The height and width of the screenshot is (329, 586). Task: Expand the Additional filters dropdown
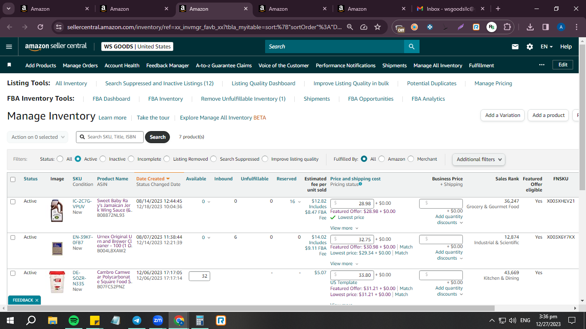tap(479, 159)
